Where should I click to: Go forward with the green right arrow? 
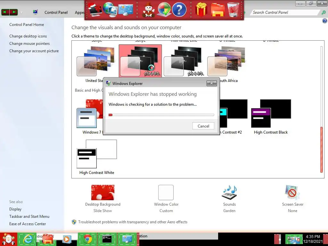(14, 12)
